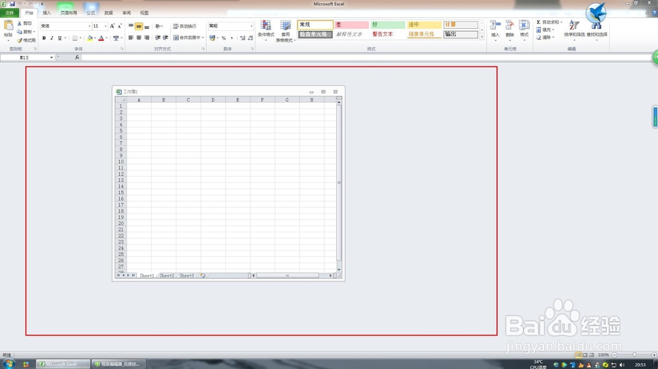
Task: Click the zoom slider handle in status bar
Action: (634, 355)
